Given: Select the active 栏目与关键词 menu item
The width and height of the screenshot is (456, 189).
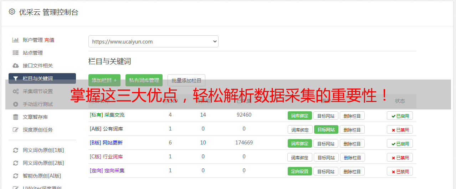Looking at the screenshot, I should pyautogui.click(x=42, y=78).
